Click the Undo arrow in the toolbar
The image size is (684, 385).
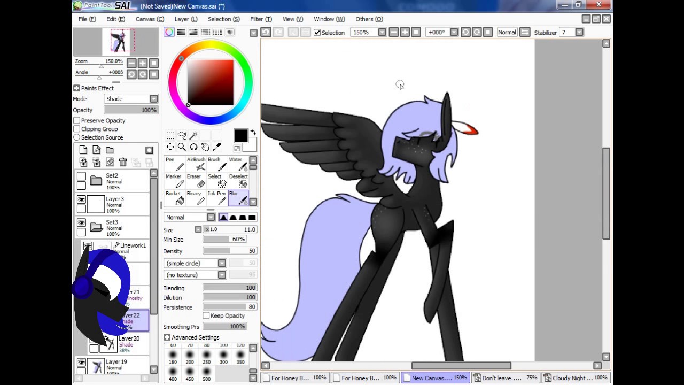click(x=266, y=33)
